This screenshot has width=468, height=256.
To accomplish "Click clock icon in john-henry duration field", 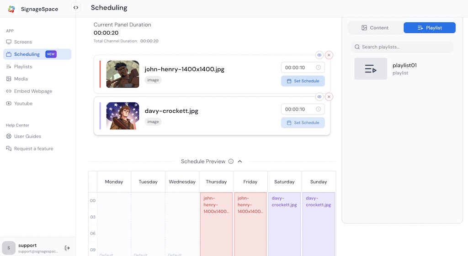I will pyautogui.click(x=319, y=68).
